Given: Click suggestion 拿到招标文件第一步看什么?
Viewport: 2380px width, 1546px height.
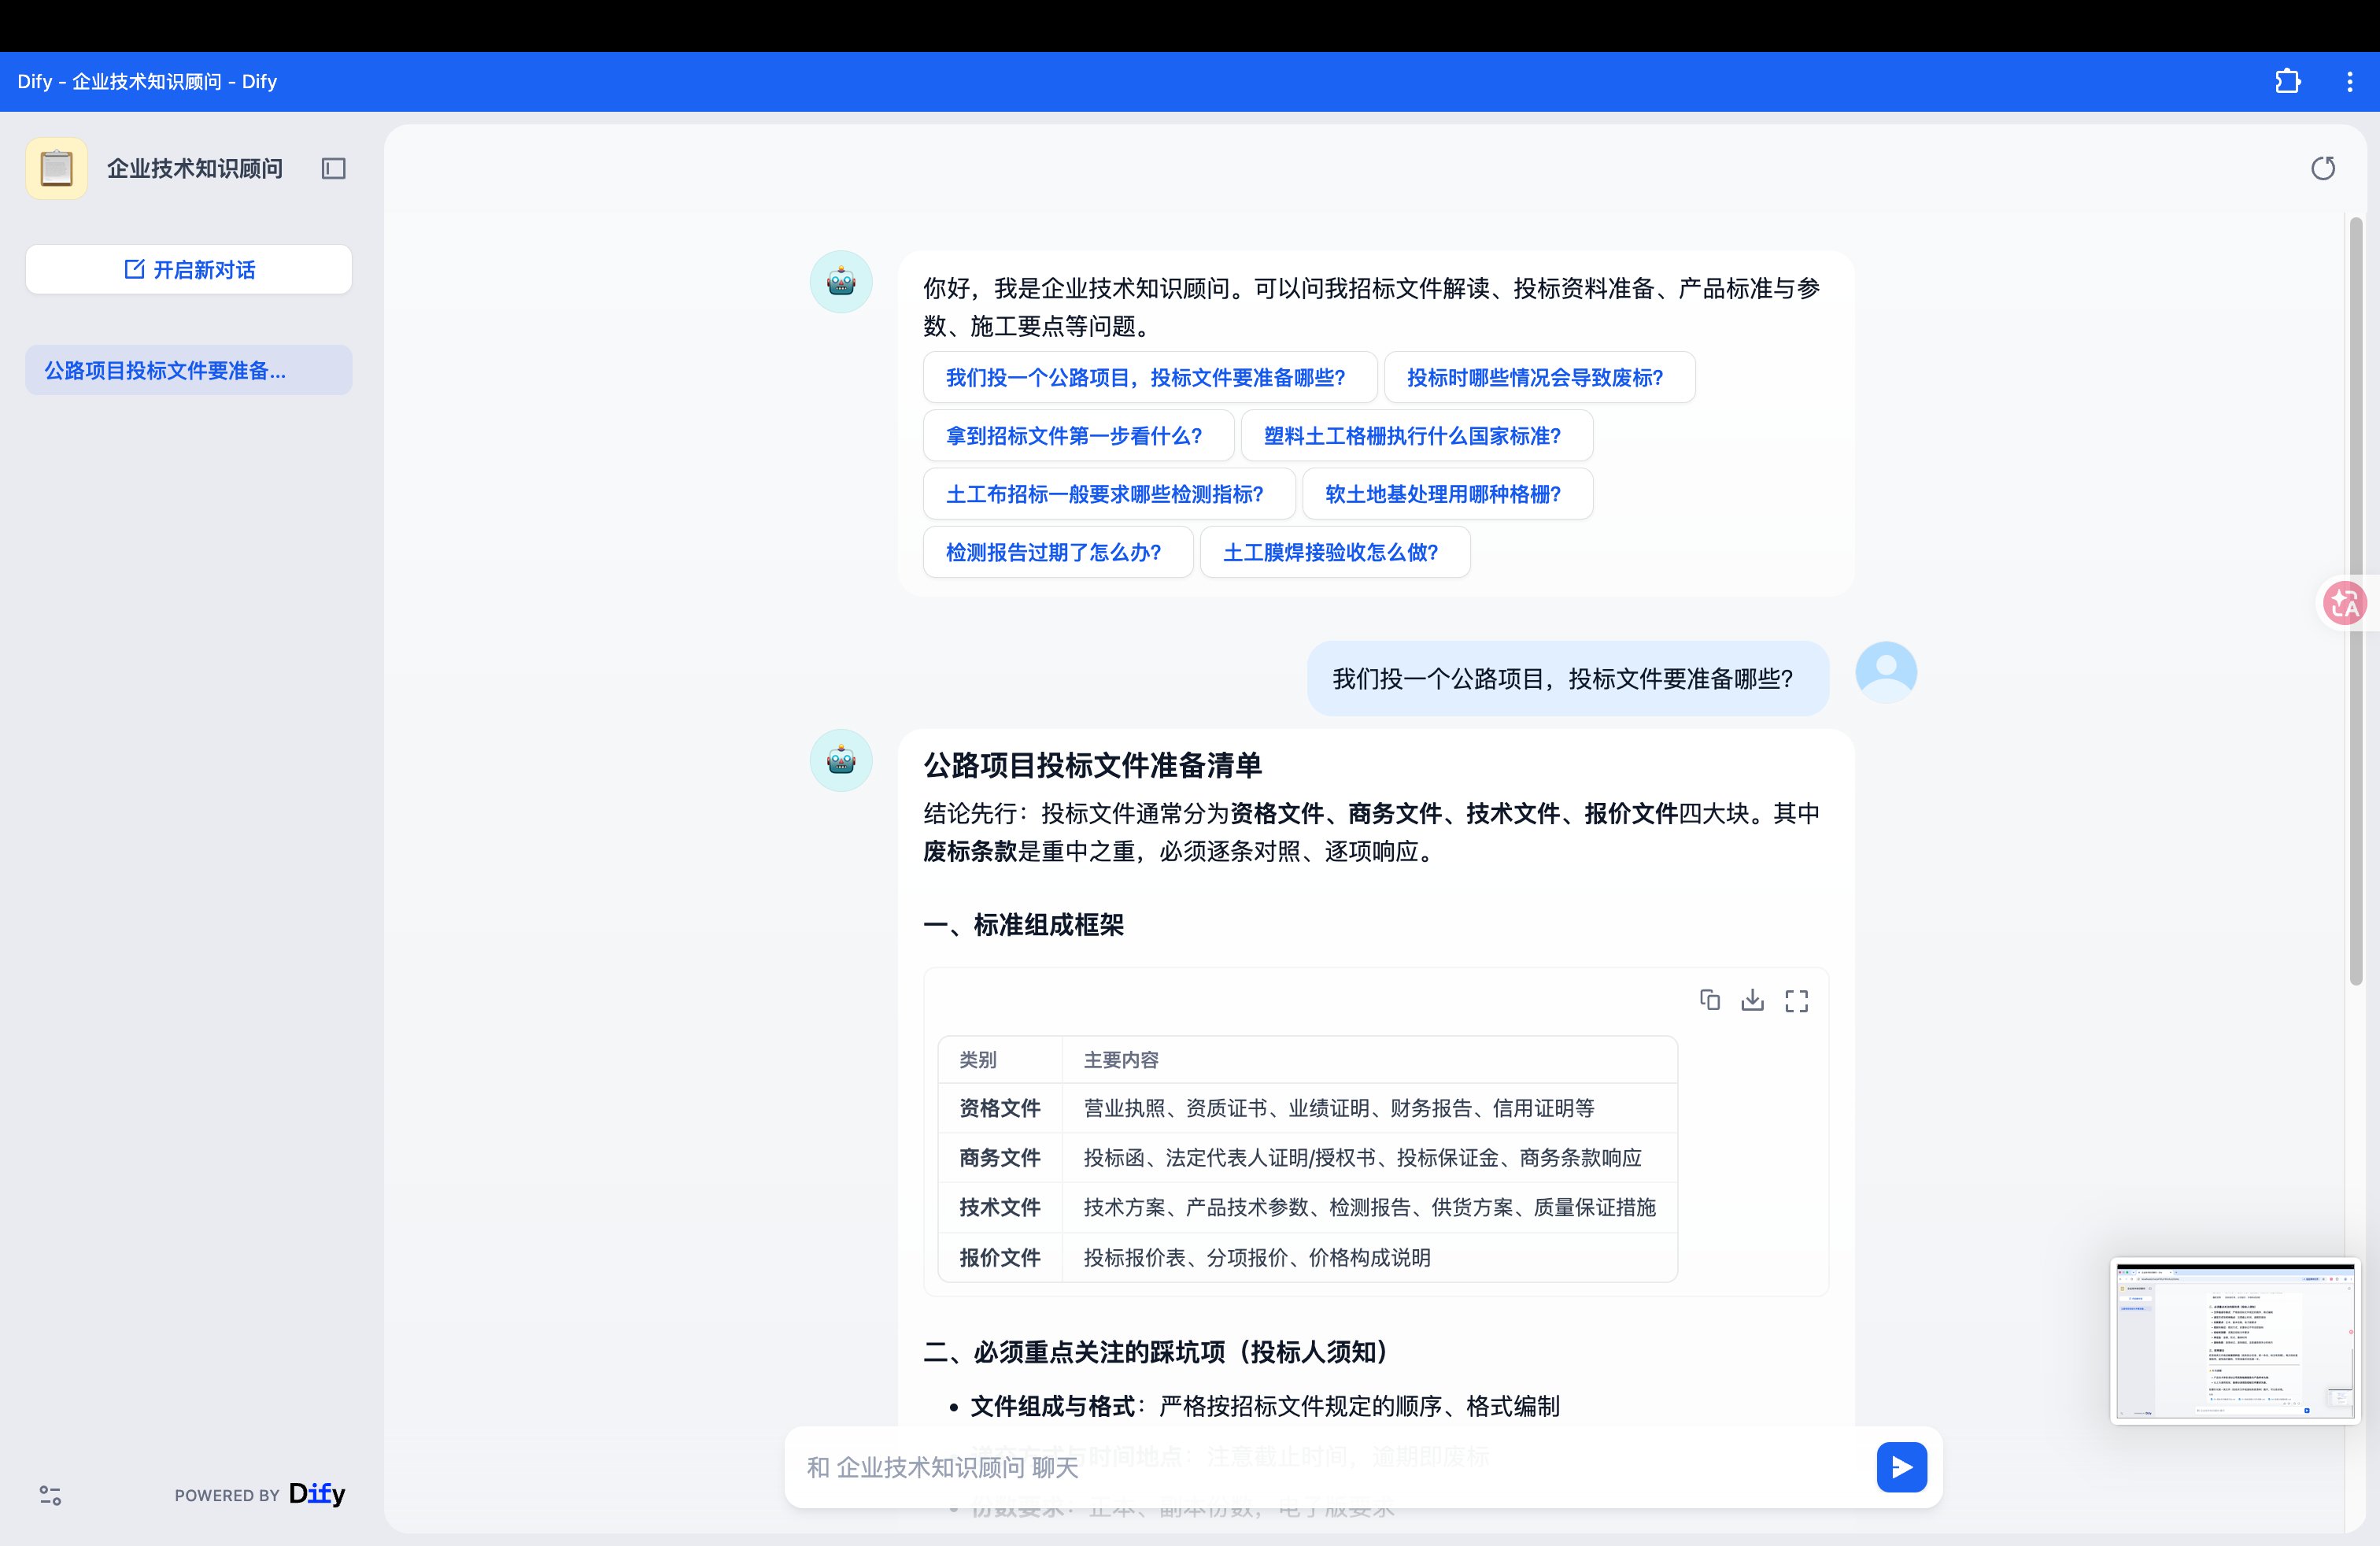Looking at the screenshot, I should pos(1078,435).
